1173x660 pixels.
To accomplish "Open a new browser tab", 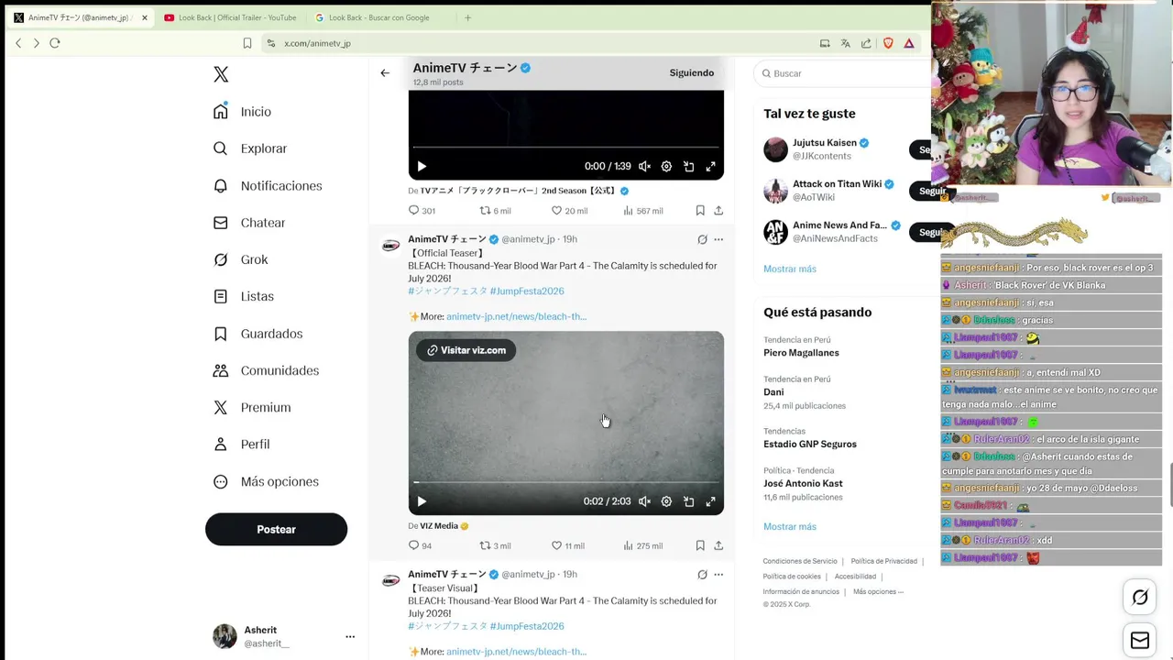I will click(x=467, y=17).
